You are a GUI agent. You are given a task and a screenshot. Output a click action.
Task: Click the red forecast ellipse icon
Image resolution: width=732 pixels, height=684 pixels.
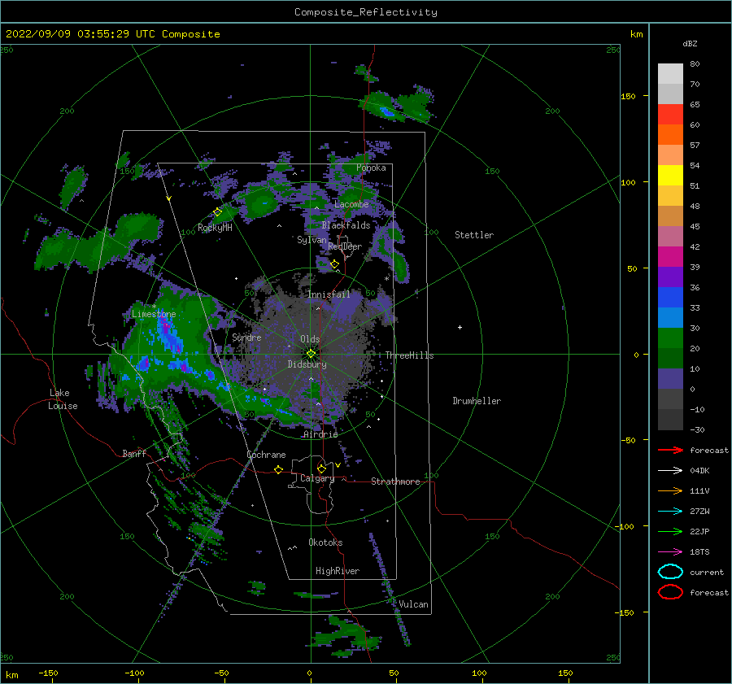pyautogui.click(x=670, y=592)
